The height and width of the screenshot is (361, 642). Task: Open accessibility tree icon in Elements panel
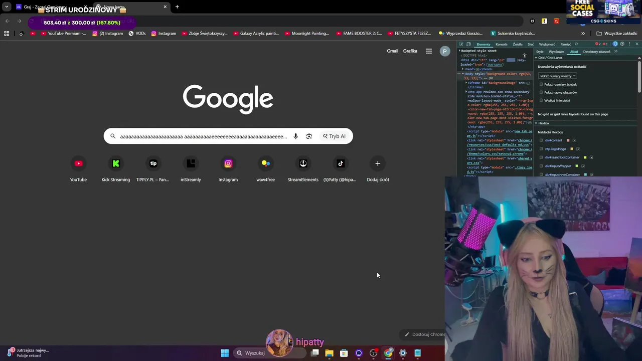pyautogui.click(x=525, y=55)
